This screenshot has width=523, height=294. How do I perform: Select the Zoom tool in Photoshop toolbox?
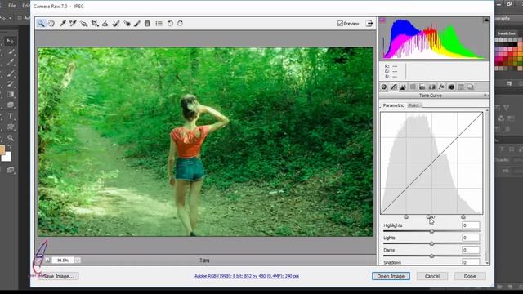11,138
